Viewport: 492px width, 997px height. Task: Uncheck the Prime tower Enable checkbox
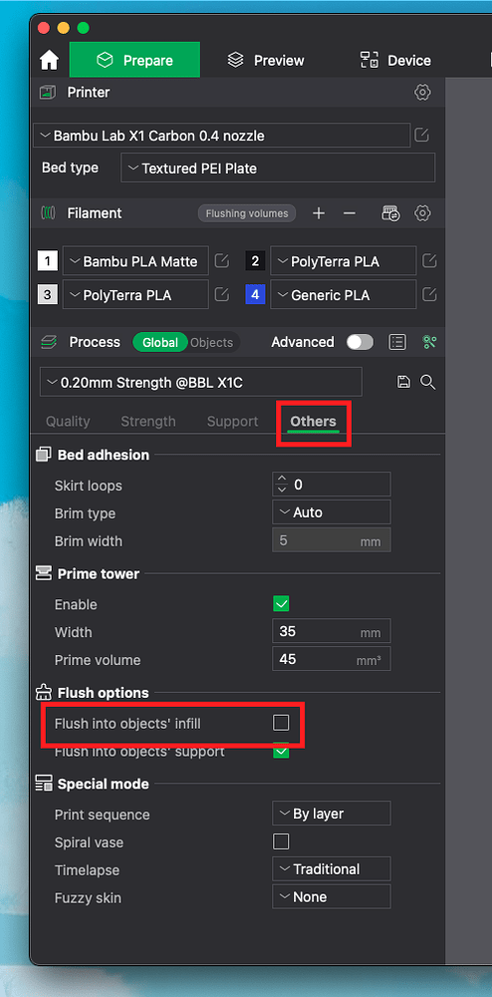tap(281, 603)
